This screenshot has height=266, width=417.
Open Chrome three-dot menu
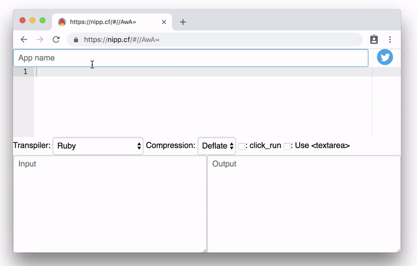tap(390, 40)
